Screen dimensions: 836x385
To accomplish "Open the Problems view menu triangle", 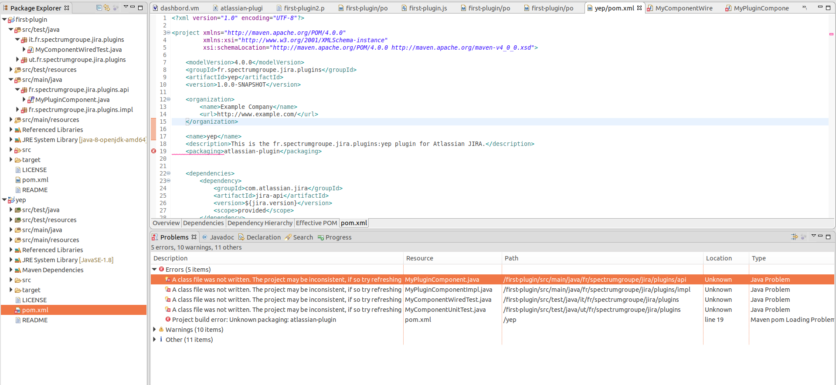I will click(813, 236).
